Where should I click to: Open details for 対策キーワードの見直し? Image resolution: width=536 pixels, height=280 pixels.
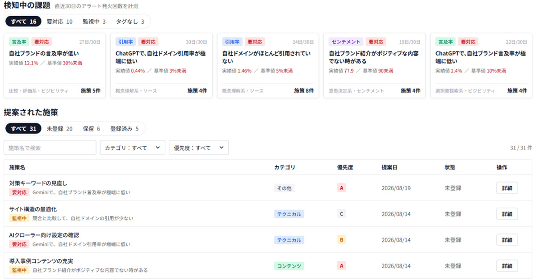(507, 188)
